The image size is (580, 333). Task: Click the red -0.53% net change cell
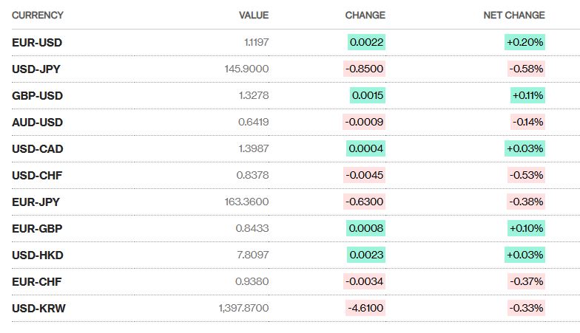click(527, 176)
